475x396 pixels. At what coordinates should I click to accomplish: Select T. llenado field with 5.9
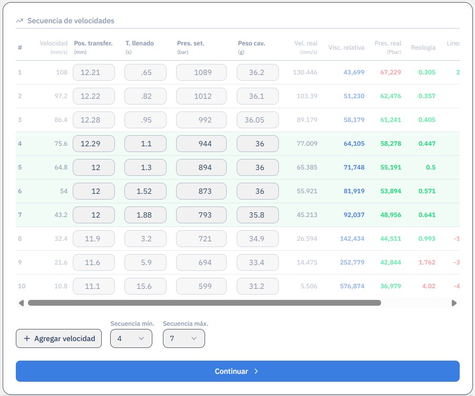click(146, 262)
